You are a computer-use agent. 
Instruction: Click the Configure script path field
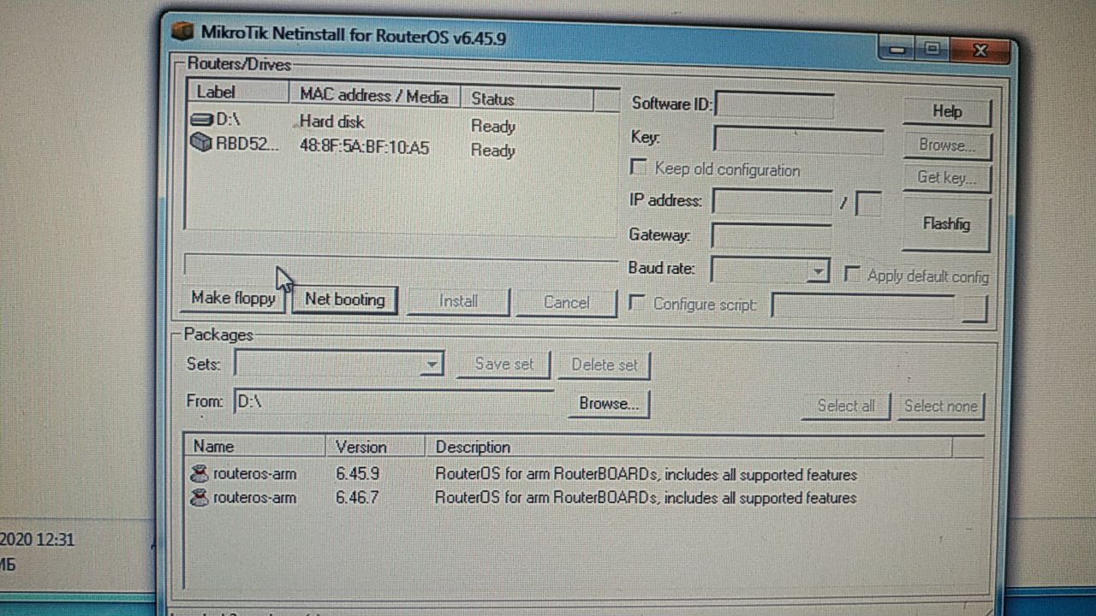pos(863,305)
